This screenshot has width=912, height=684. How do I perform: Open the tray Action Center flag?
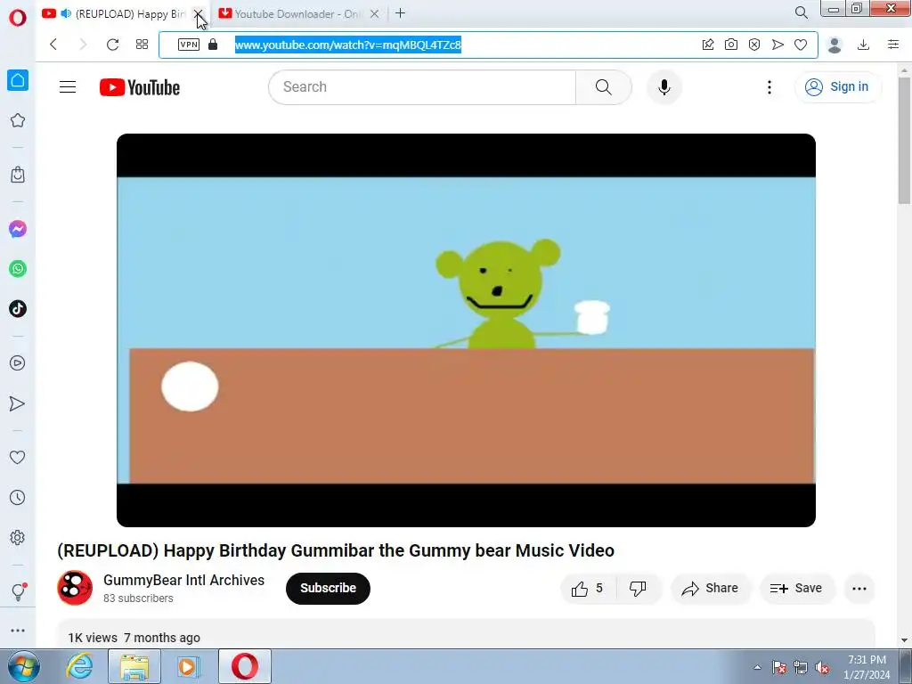point(779,667)
